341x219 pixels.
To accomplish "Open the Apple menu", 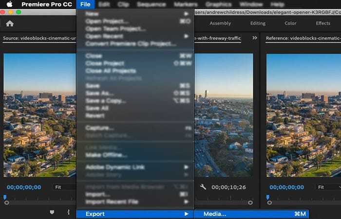I will (x=9, y=4).
